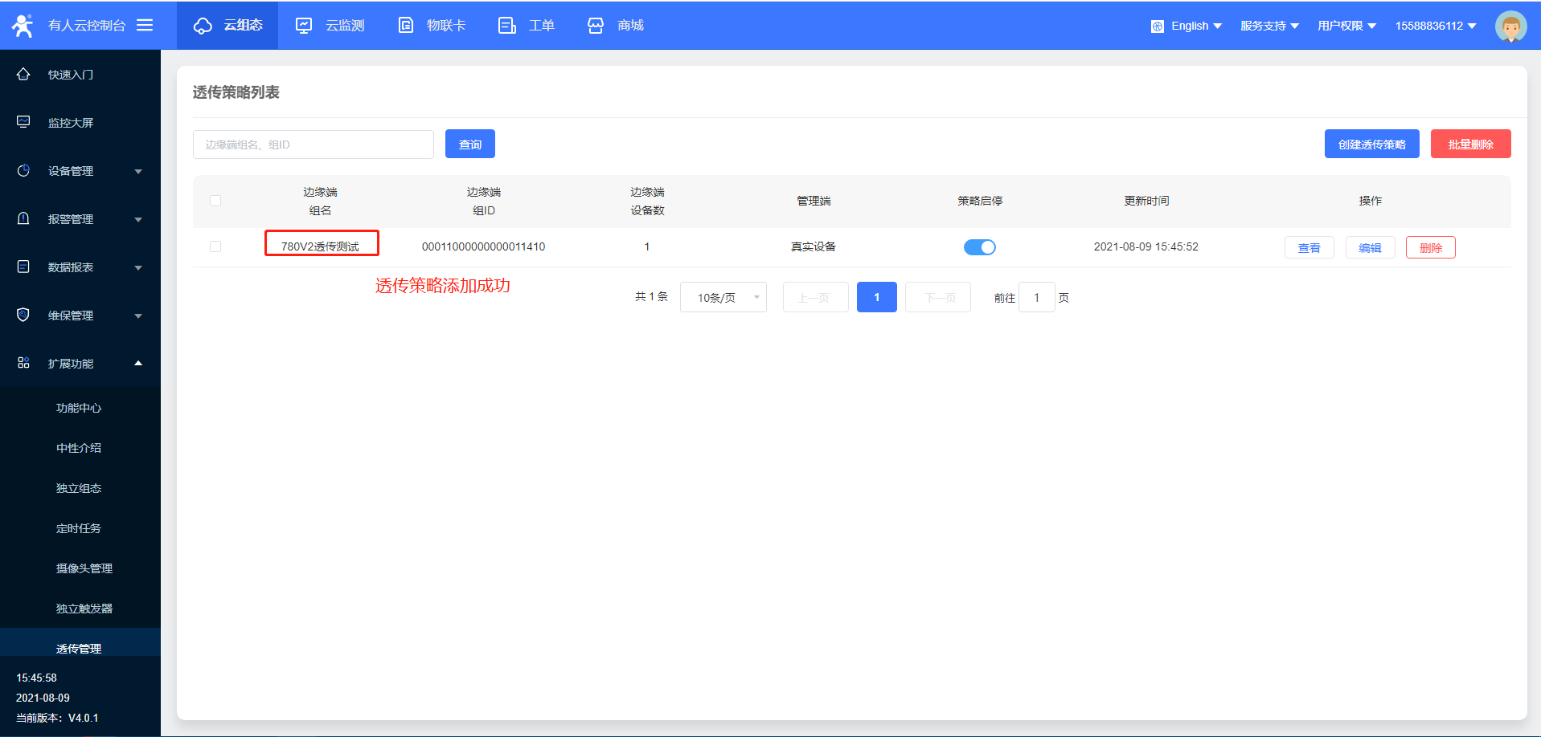Click the 工单 ticket icon

tap(506, 26)
